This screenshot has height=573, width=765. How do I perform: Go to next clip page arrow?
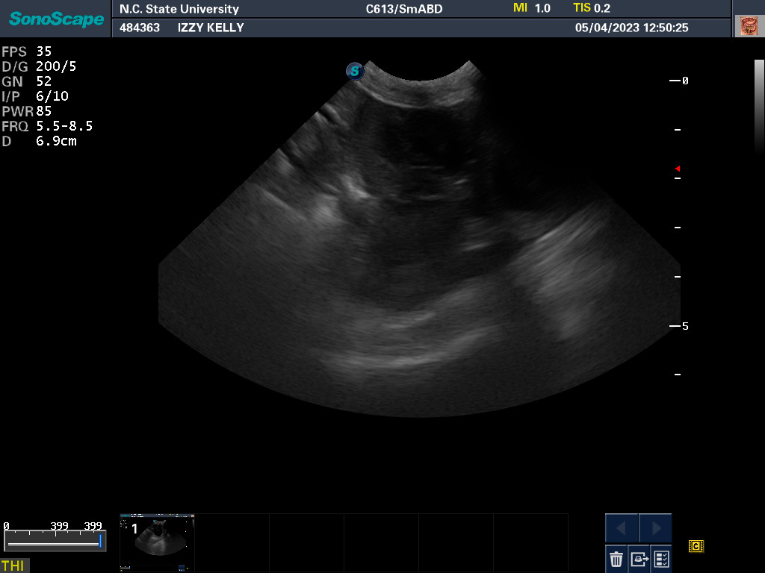tap(655, 528)
